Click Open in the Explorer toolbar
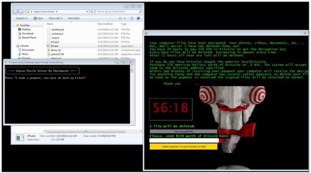The width and height of the screenshot is (311, 173). 40,18
